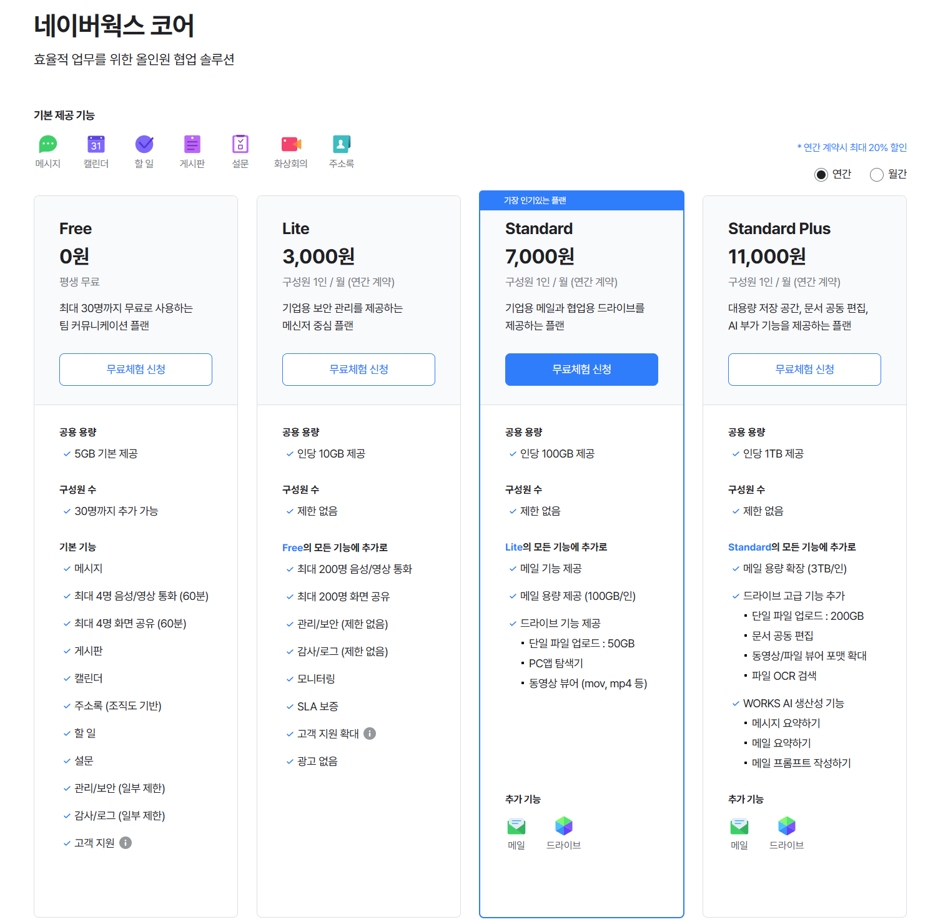Click 무료체험 신청 button for Standard Plus plan
The width and height of the screenshot is (943, 922).
[x=804, y=370]
